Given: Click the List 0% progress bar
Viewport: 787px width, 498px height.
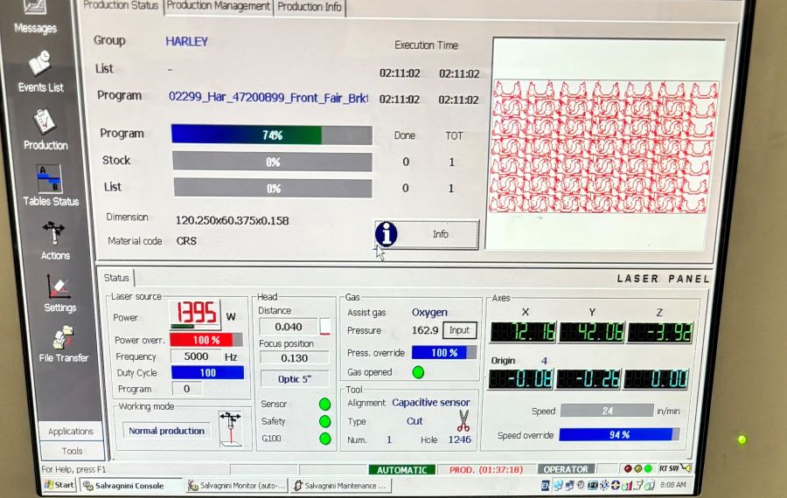Looking at the screenshot, I should pos(273,189).
